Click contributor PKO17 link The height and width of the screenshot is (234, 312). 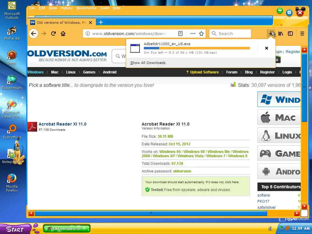[x=263, y=201]
